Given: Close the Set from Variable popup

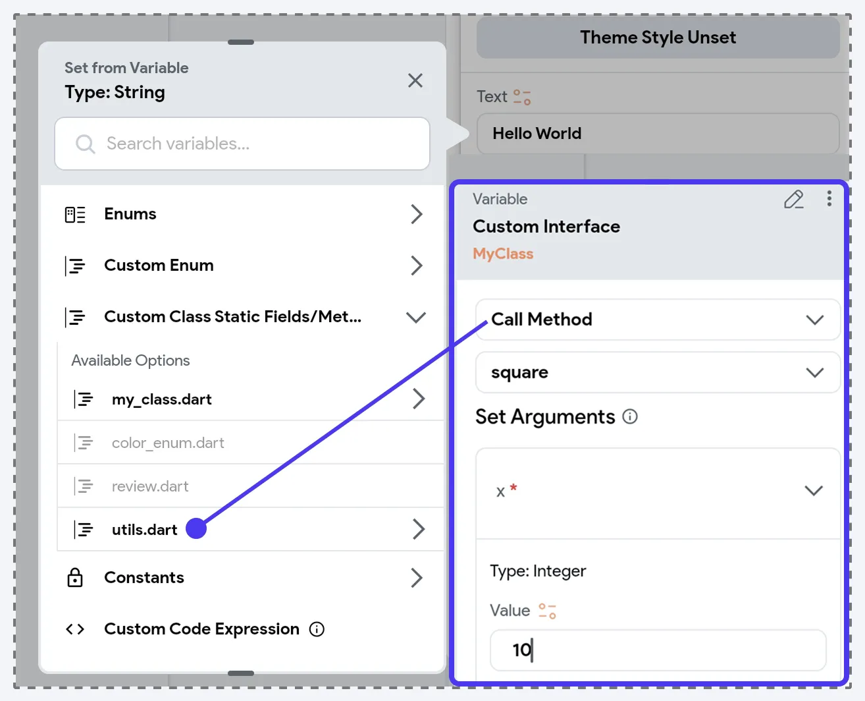Looking at the screenshot, I should pyautogui.click(x=415, y=80).
